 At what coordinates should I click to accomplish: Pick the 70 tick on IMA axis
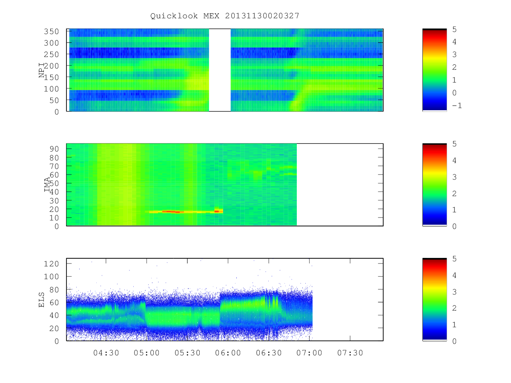[x=54, y=166]
